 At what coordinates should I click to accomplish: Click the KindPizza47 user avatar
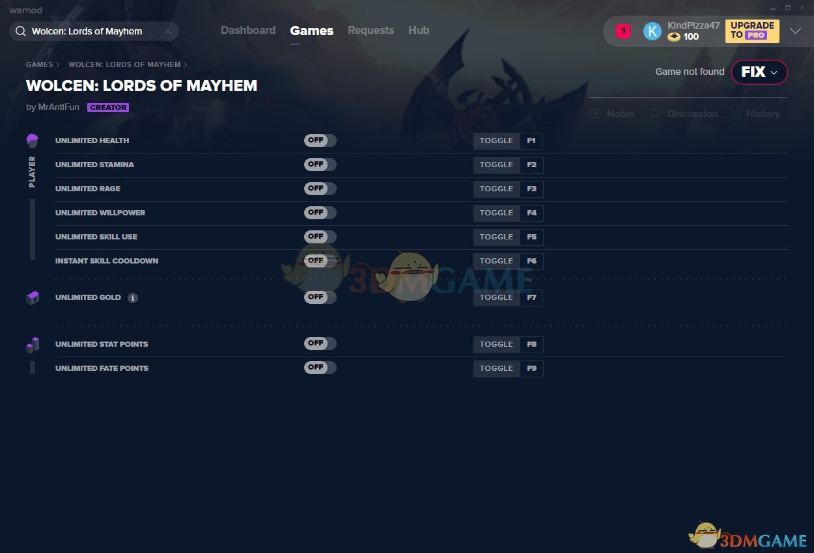tap(652, 31)
